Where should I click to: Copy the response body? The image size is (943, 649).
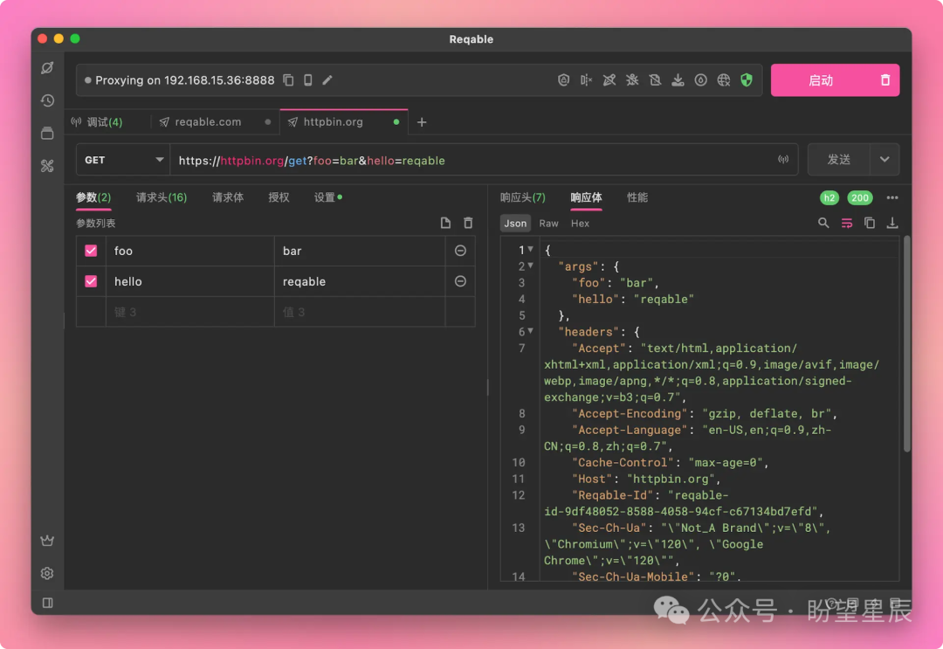click(x=870, y=223)
